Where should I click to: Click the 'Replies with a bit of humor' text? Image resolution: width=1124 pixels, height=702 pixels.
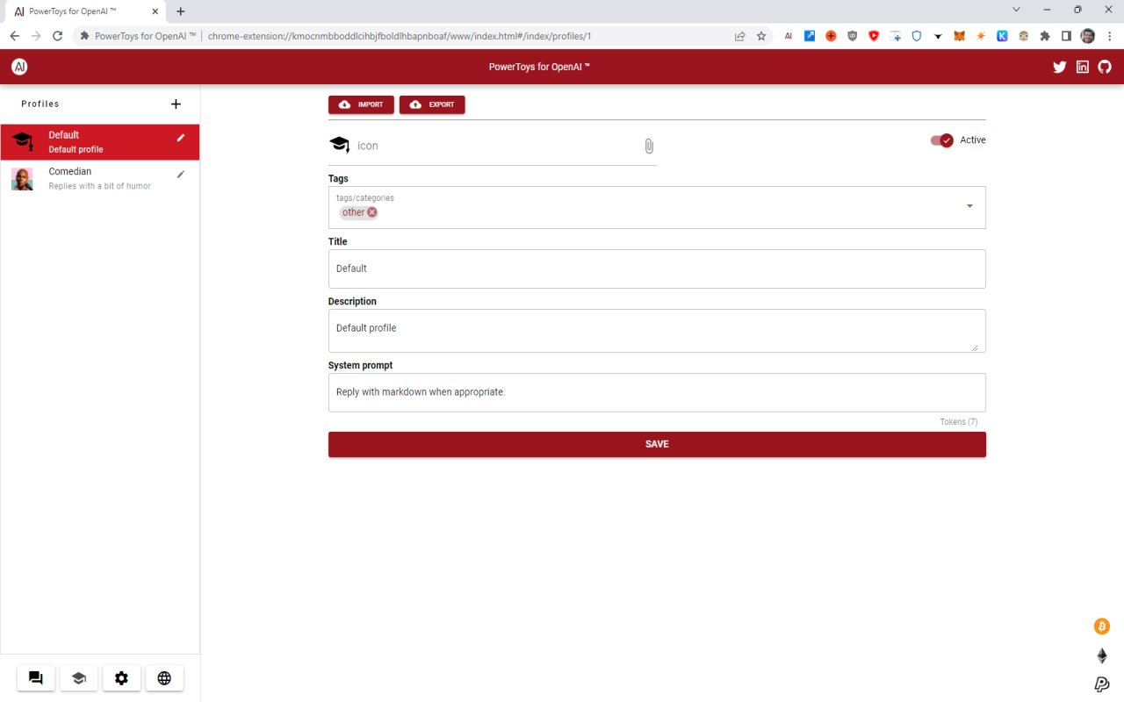pos(100,186)
